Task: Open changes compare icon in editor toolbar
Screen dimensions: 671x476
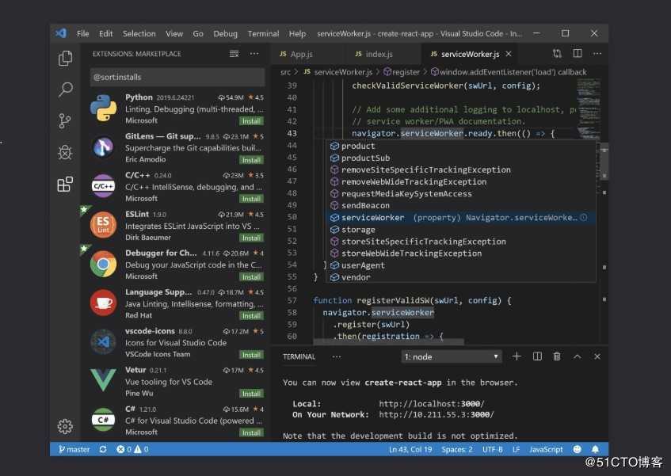Action: coord(557,53)
